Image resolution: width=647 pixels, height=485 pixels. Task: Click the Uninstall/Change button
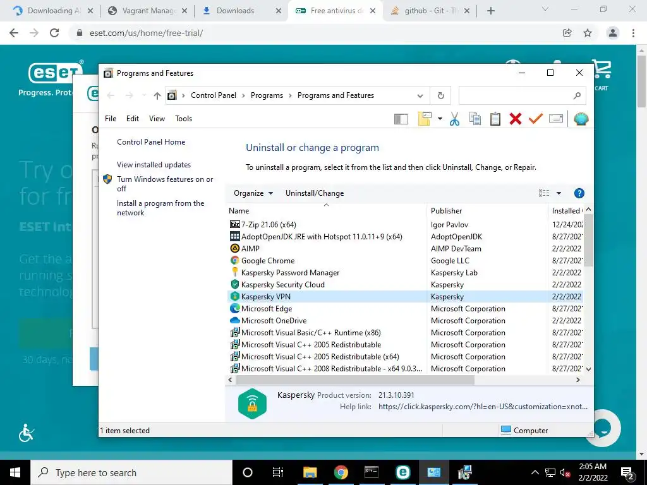pos(315,193)
